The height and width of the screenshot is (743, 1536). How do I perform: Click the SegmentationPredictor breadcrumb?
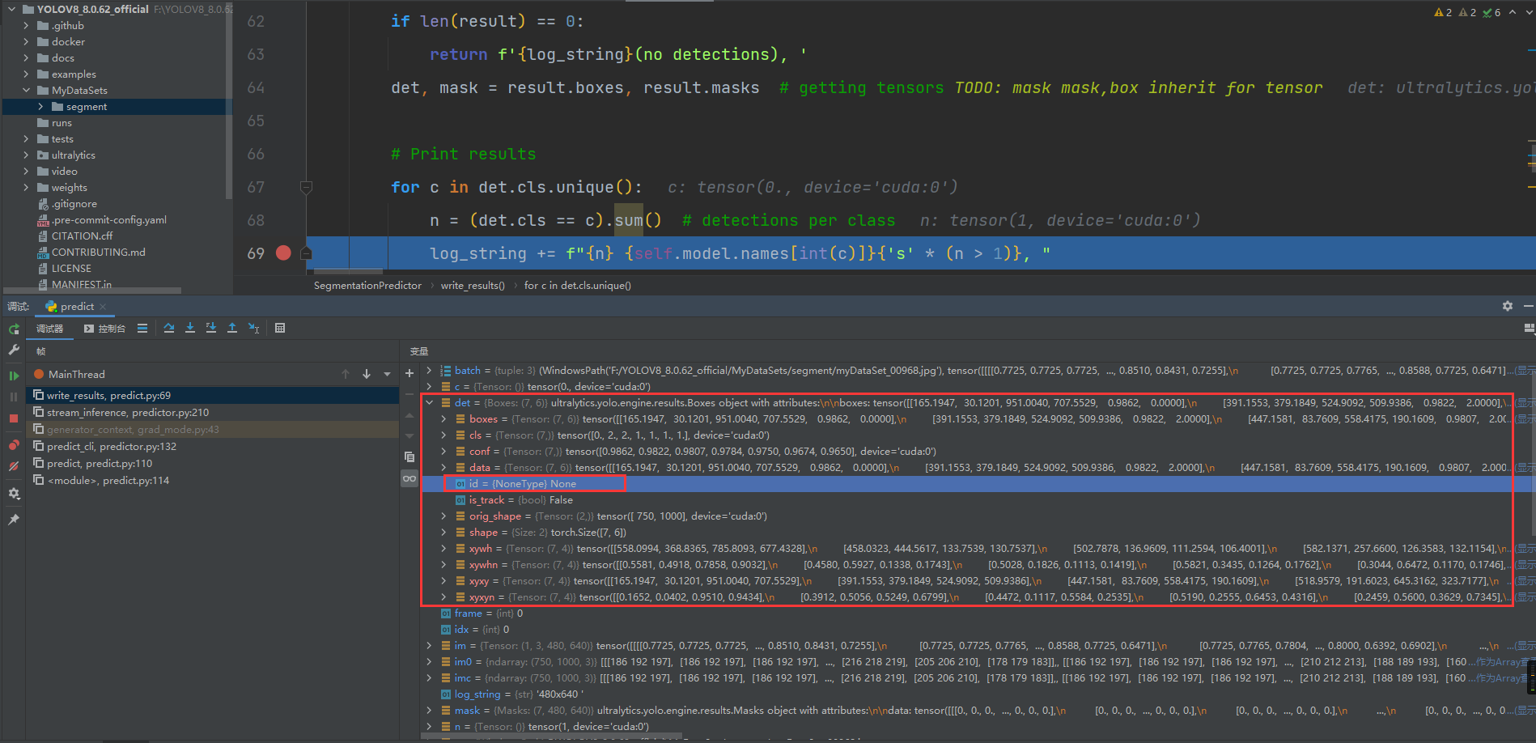367,285
